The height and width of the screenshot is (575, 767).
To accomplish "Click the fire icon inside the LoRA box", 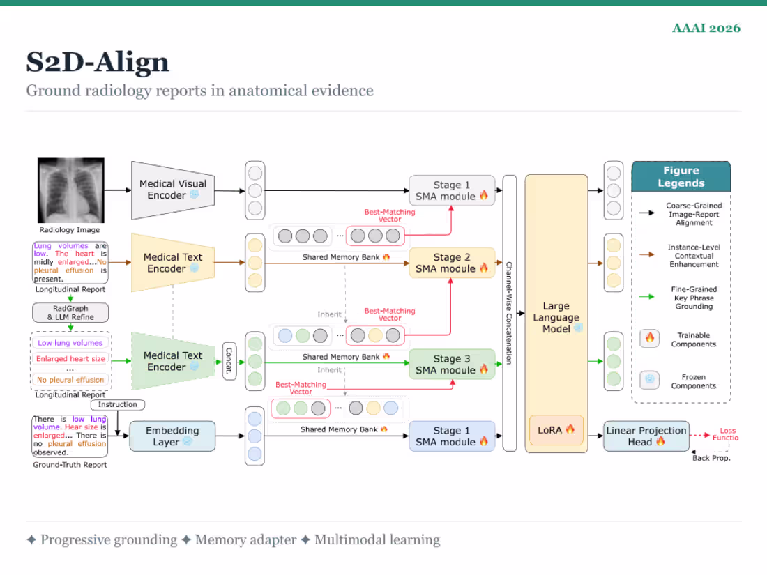I will [x=570, y=429].
